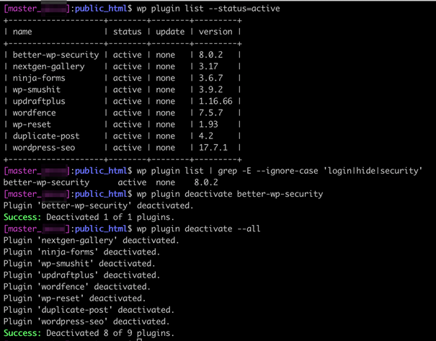
Task: Select 'ninja-forms' name in the table
Action: [x=39, y=78]
